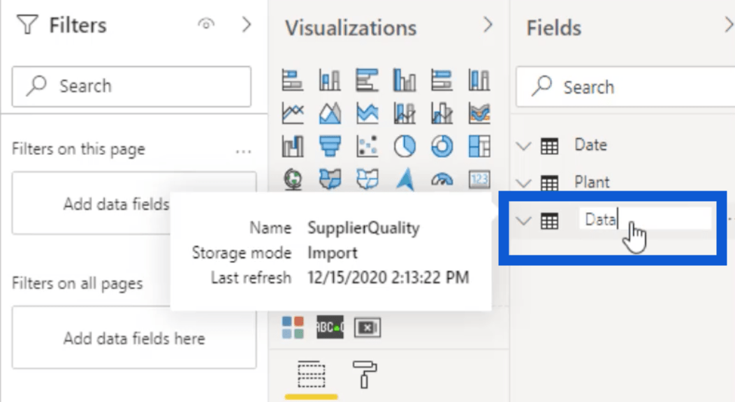Choose the ribbon chart visual
Viewport: 735px width, 402px height.
pyautogui.click(x=479, y=113)
